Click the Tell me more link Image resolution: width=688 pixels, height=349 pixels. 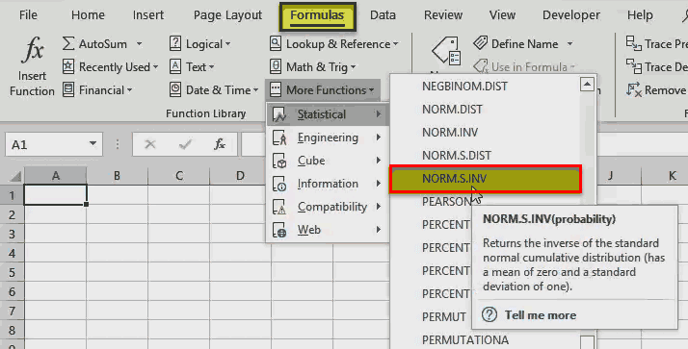(x=541, y=314)
